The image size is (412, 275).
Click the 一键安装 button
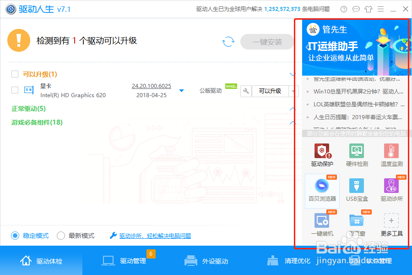pyautogui.click(x=267, y=42)
